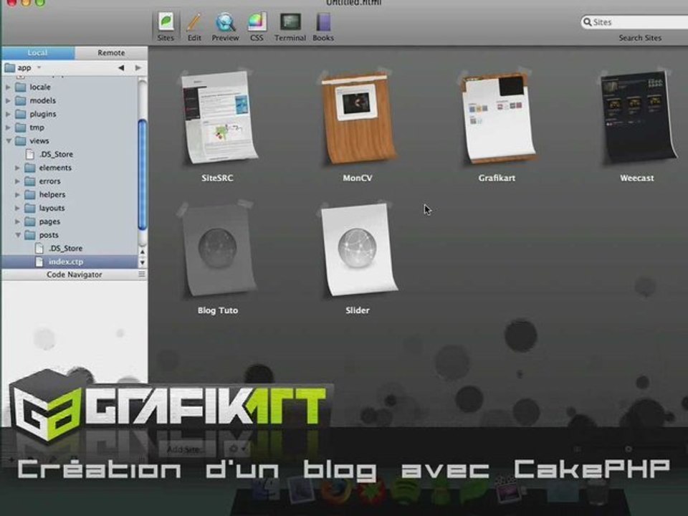Launch the Terminal toolbar icon
688x516 pixels.
tap(290, 27)
